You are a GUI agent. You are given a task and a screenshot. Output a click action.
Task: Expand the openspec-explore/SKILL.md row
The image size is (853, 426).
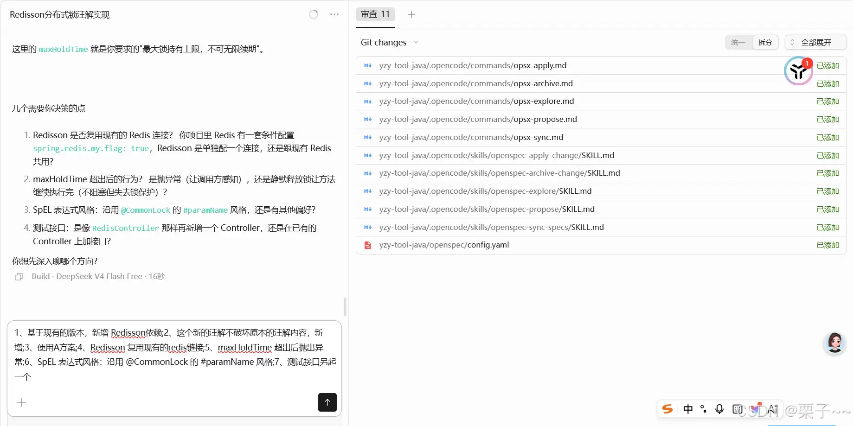pos(601,191)
